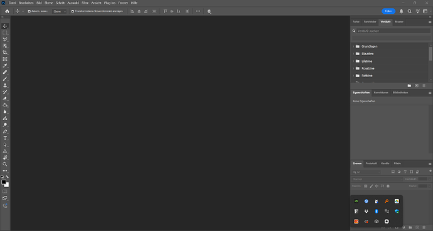Image resolution: width=433 pixels, height=231 pixels.
Task: Open the Home screen icon
Action: point(7,11)
